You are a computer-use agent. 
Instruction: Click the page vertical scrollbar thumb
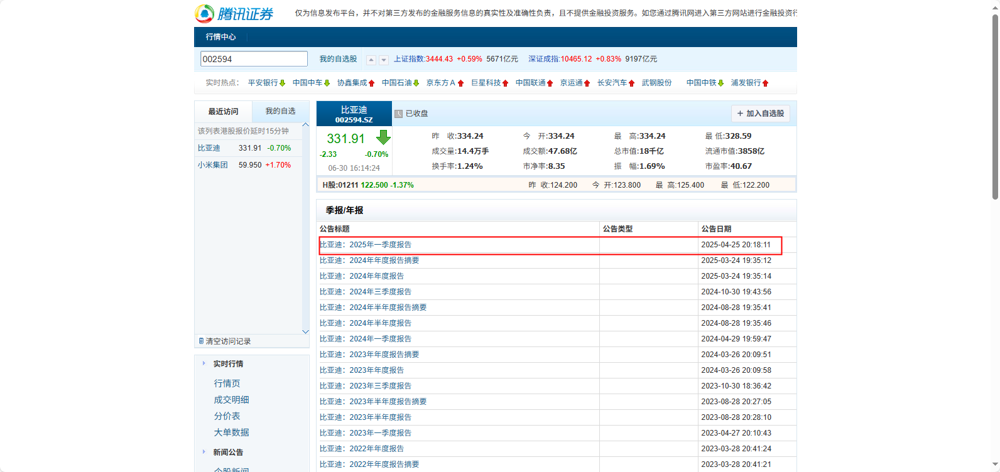coord(995,105)
